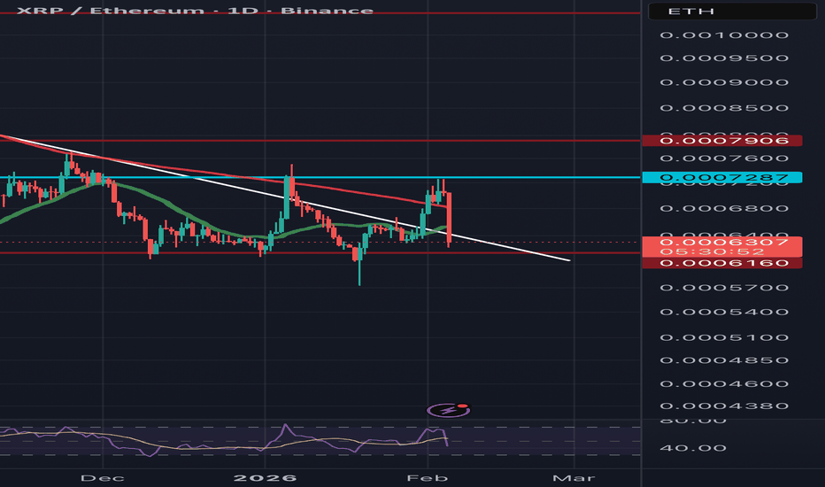Screen dimensions: 825x487
Task: Click the XRP / Ethereum chart title
Action: 195,11
